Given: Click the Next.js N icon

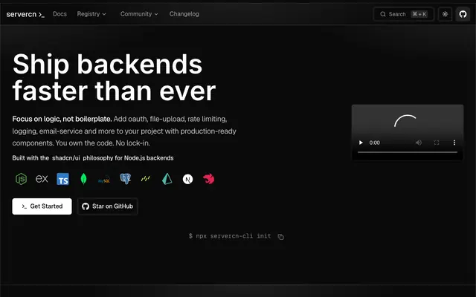Looking at the screenshot, I should click(x=187, y=180).
